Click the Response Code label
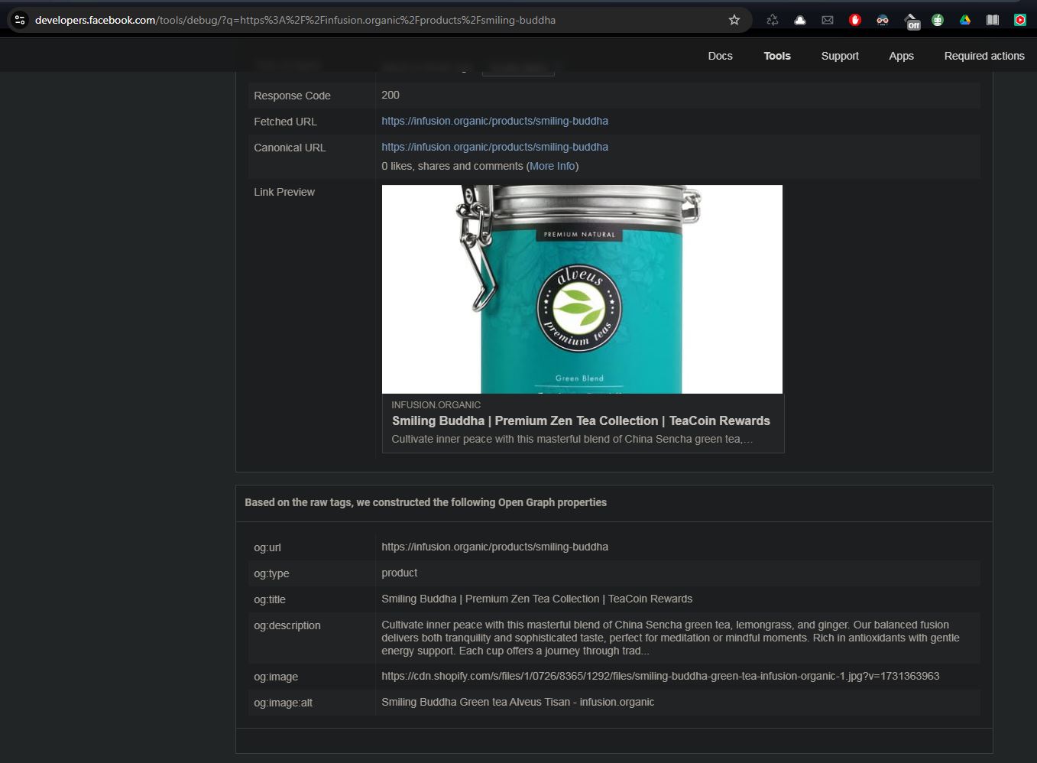Viewport: 1037px width, 763px height. point(292,96)
